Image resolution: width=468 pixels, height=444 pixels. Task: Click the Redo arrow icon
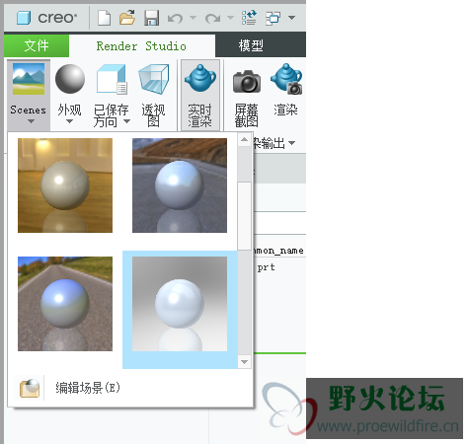pos(212,18)
